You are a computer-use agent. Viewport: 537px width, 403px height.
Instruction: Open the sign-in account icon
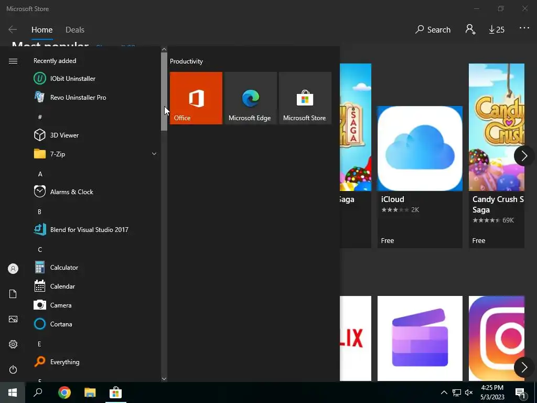point(470,29)
